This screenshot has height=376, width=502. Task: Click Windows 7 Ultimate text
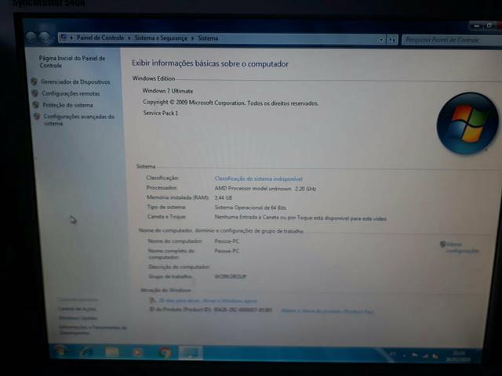[x=168, y=91]
